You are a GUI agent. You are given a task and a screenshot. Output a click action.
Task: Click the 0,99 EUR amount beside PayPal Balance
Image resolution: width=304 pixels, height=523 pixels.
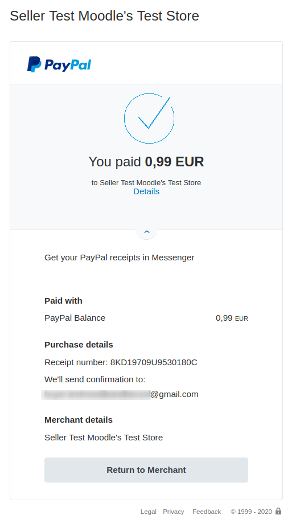pos(232,318)
